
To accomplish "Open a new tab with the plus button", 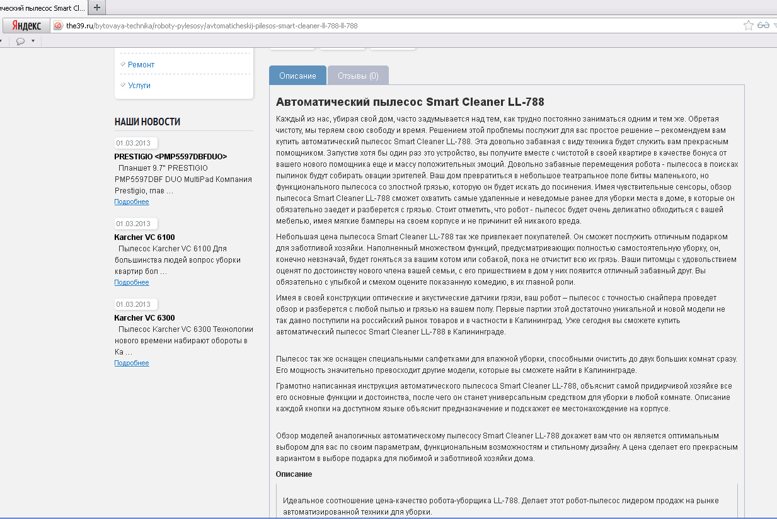I will 96,8.
